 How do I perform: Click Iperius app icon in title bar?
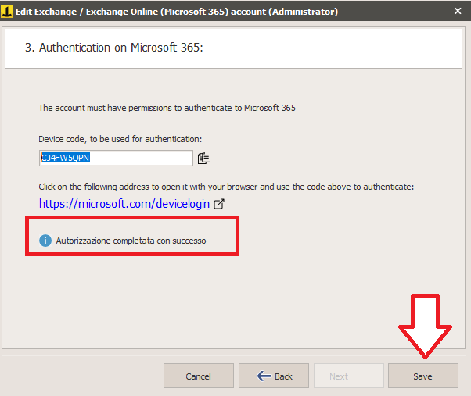pos(6,12)
